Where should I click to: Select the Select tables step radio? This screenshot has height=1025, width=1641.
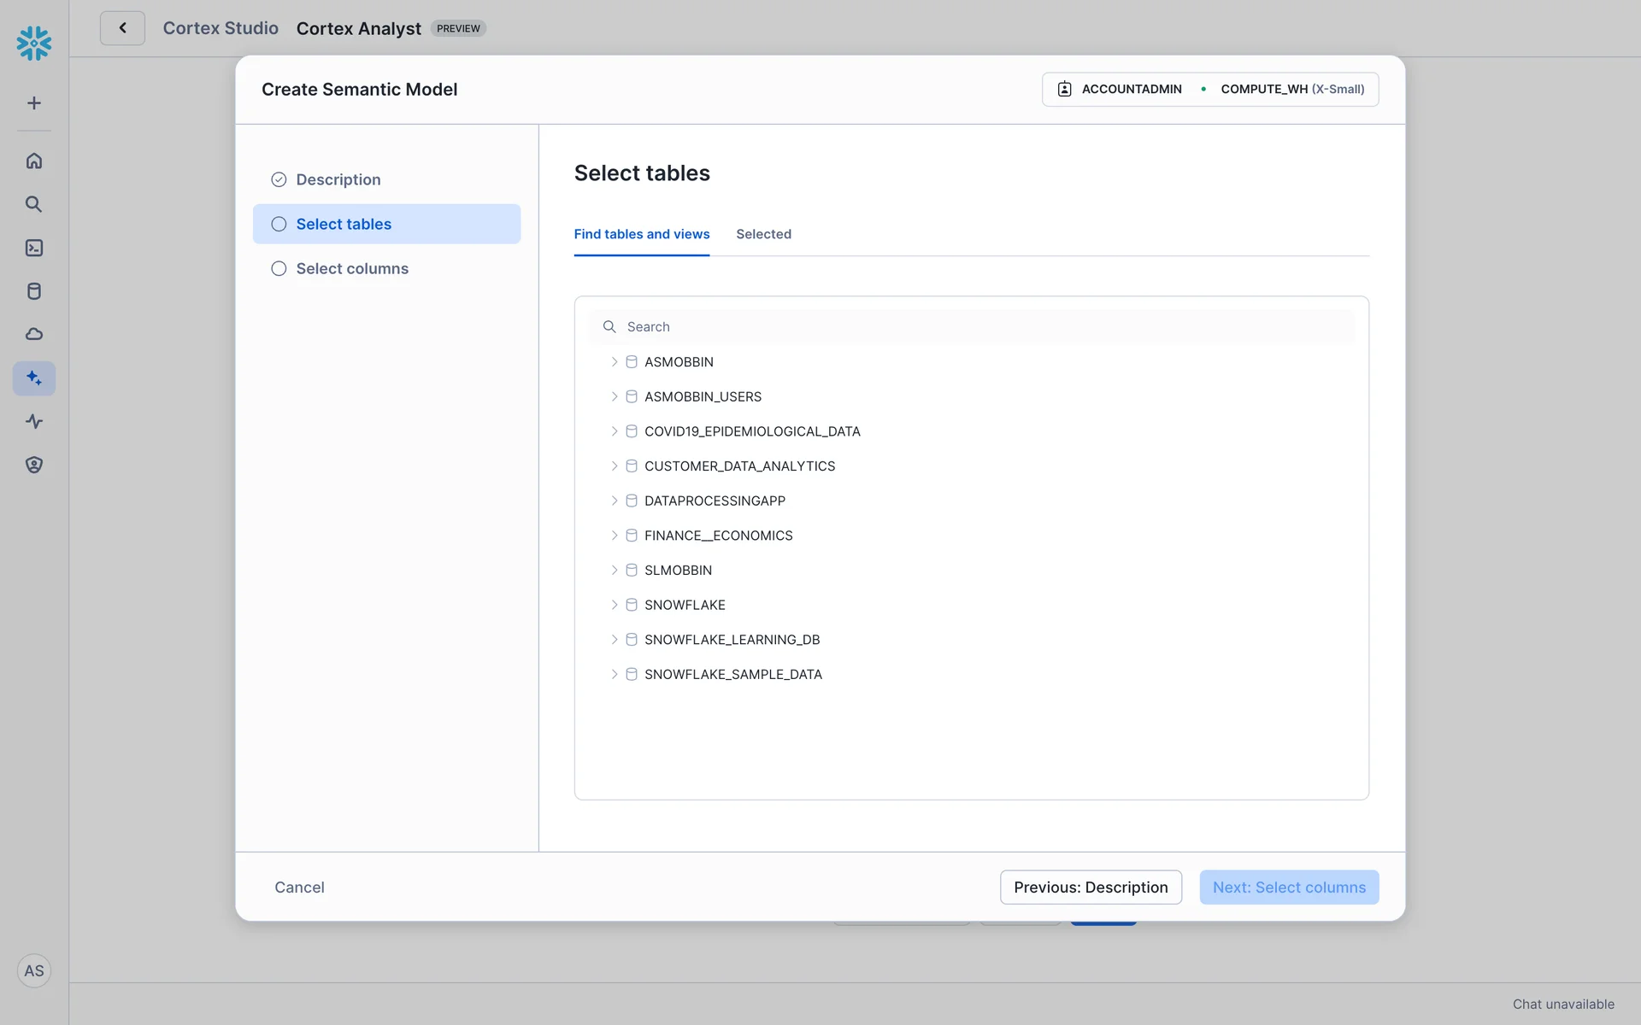point(279,224)
